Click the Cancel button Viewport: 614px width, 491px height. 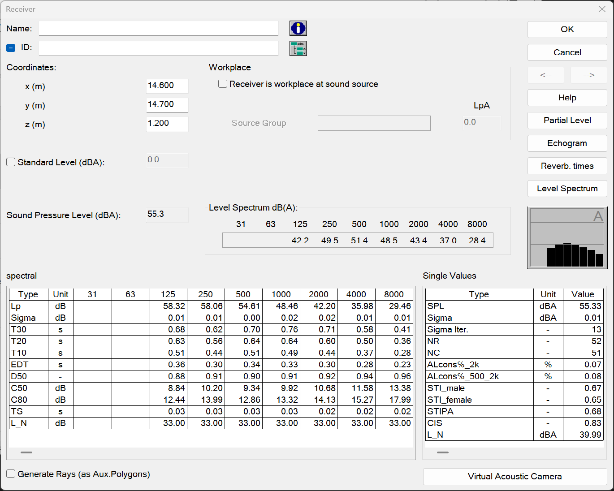click(x=567, y=52)
